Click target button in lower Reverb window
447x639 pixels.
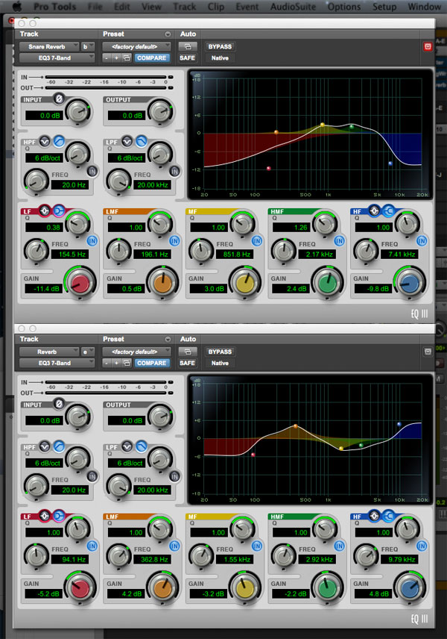click(428, 352)
